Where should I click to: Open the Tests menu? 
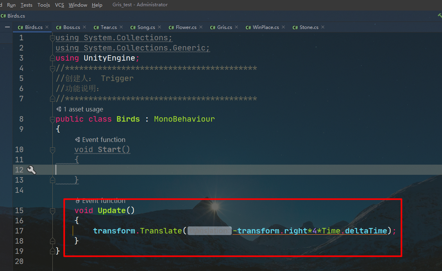[x=27, y=5]
